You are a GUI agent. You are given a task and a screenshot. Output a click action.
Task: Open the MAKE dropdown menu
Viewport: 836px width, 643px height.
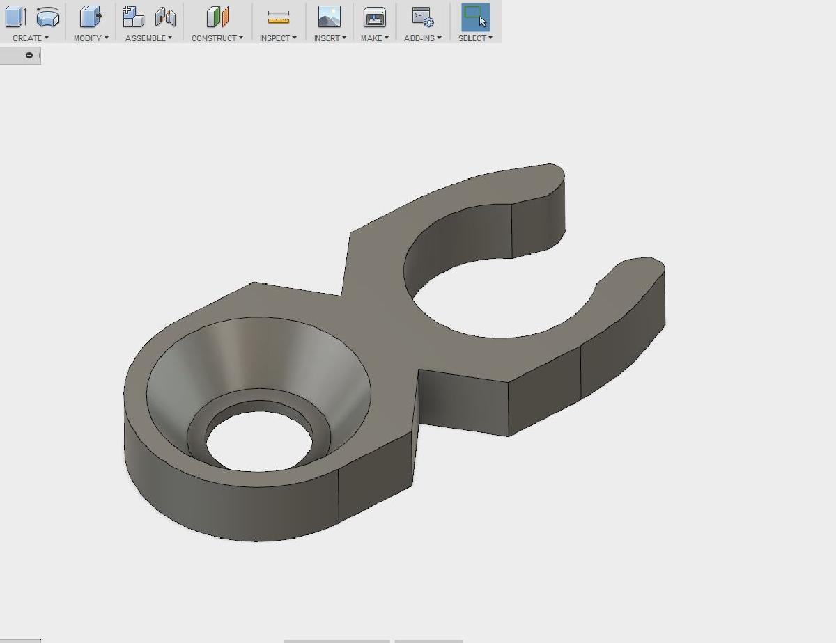click(375, 38)
